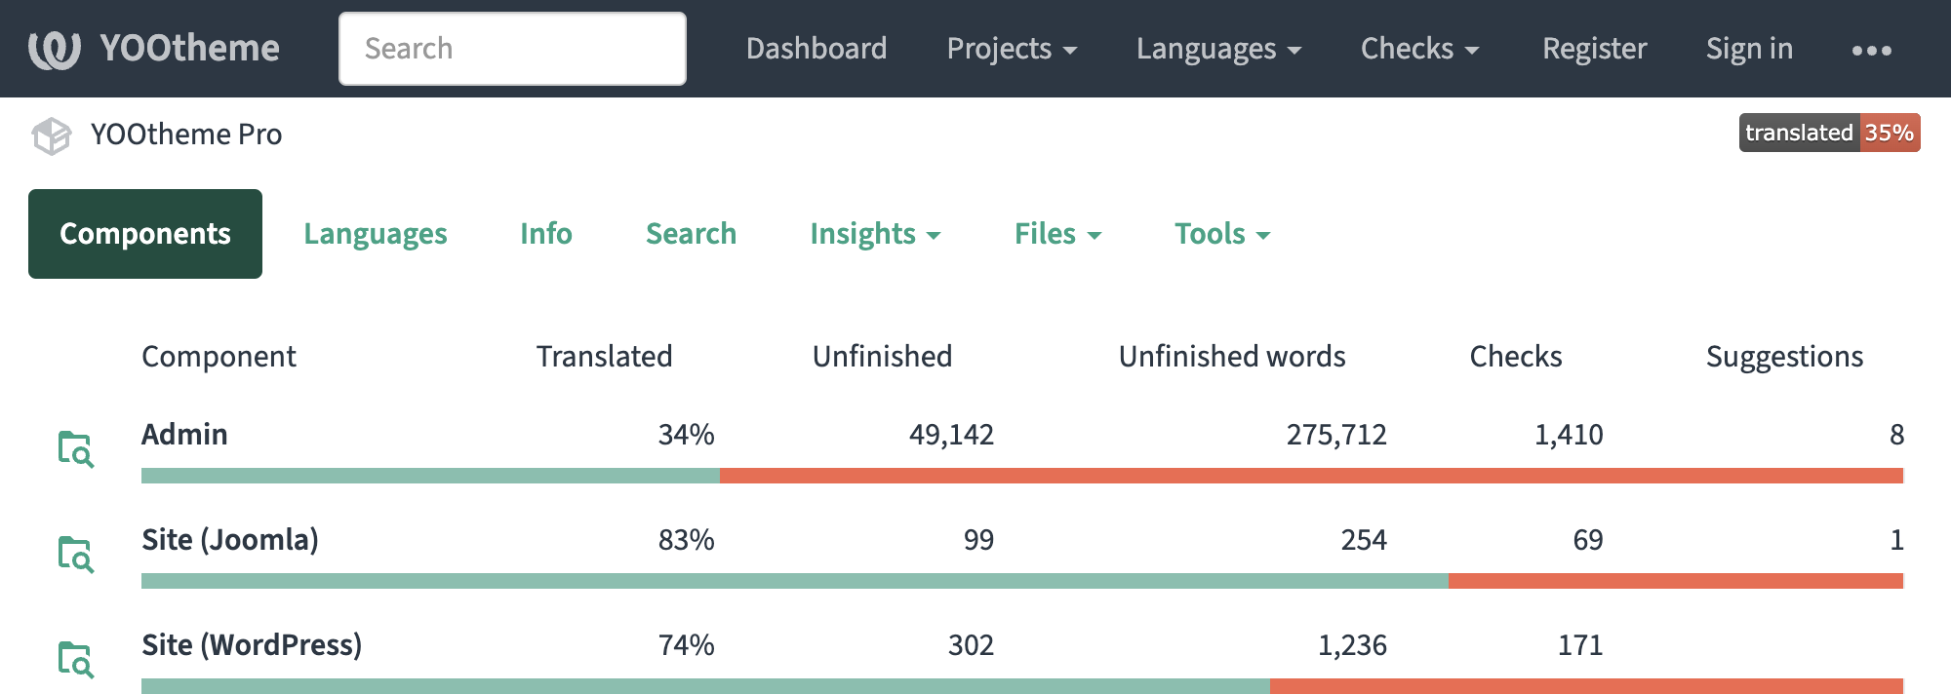Click Site (WordPress)'s 74% translated value
The height and width of the screenshot is (694, 1951).
(686, 645)
